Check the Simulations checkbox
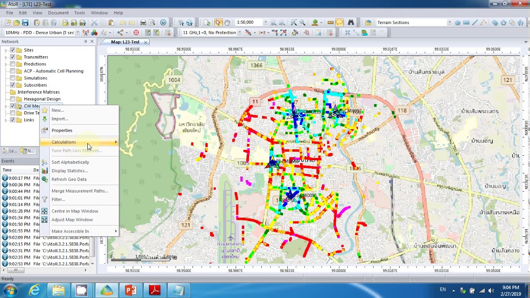 [x=12, y=78]
